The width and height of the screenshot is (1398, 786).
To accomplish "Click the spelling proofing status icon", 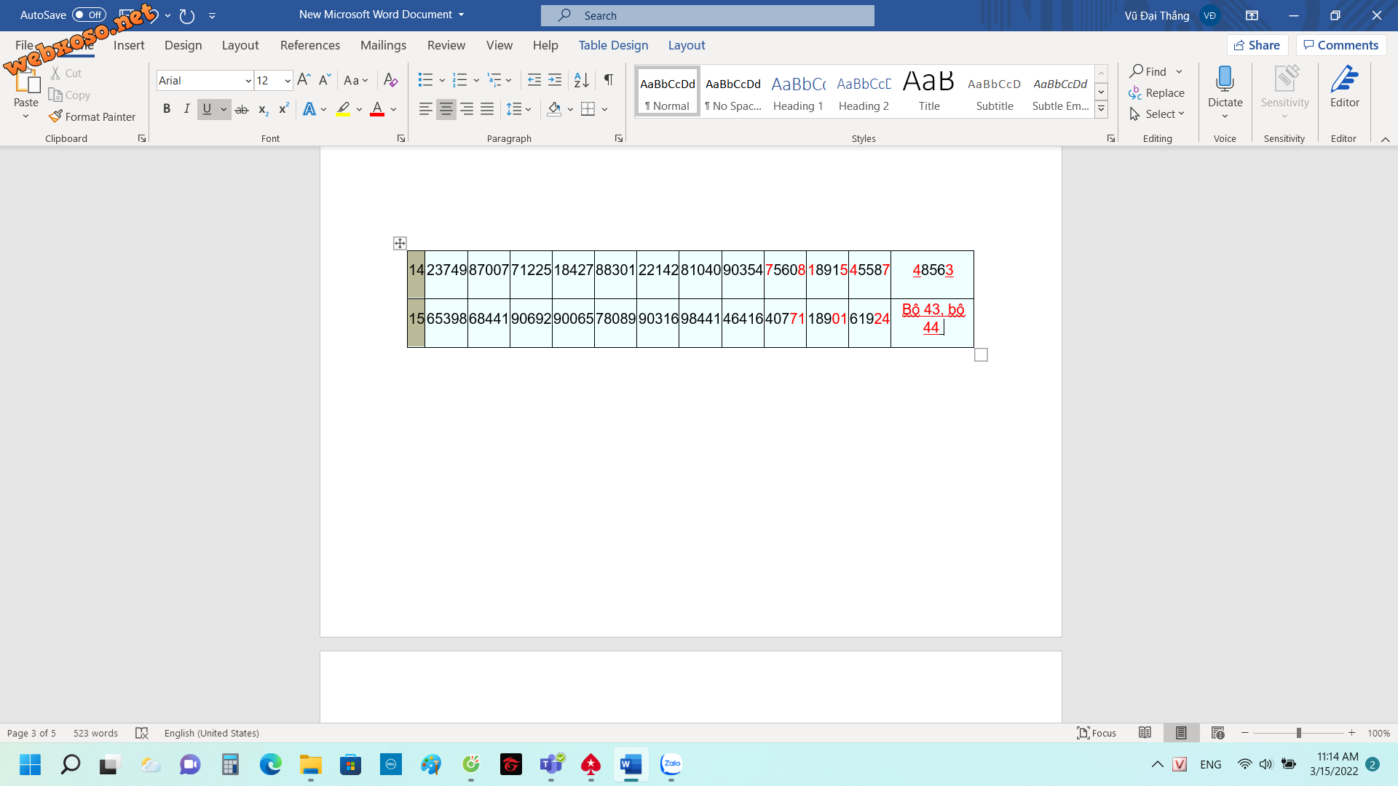I will point(142,733).
